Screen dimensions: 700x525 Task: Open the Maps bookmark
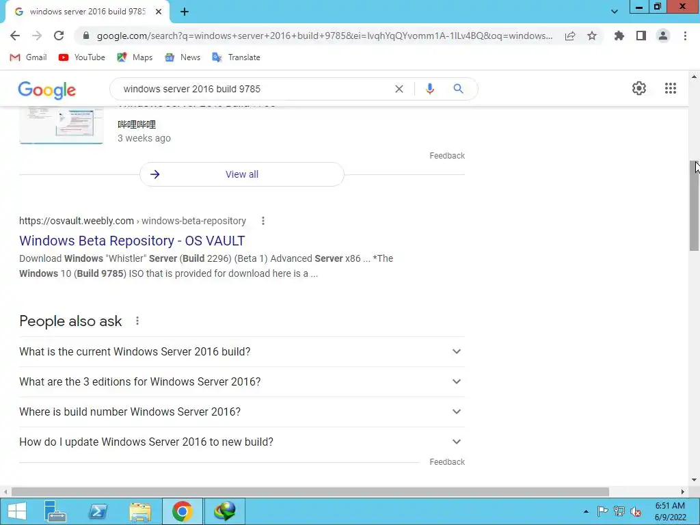pos(135,57)
